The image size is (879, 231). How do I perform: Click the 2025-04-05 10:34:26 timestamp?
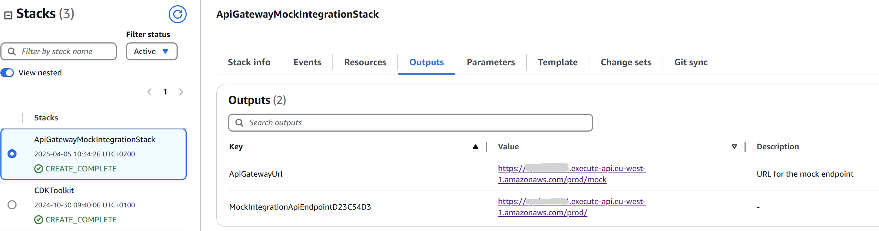85,154
